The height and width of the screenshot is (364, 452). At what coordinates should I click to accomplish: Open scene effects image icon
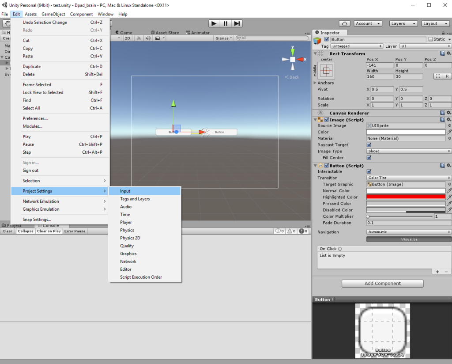[158, 38]
